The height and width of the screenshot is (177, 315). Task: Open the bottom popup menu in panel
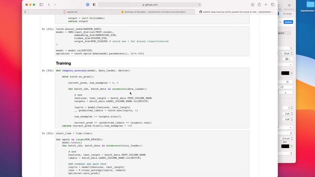[x=285, y=153]
